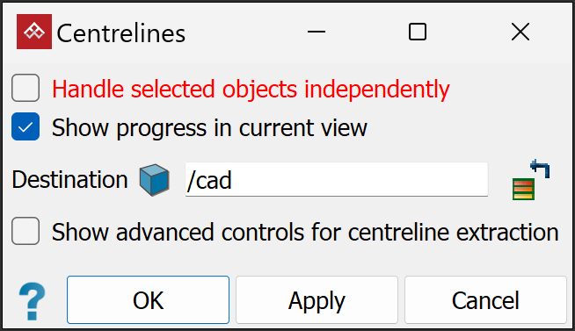Uncheck Show progress in current view
575x331 pixels.
[x=25, y=126]
